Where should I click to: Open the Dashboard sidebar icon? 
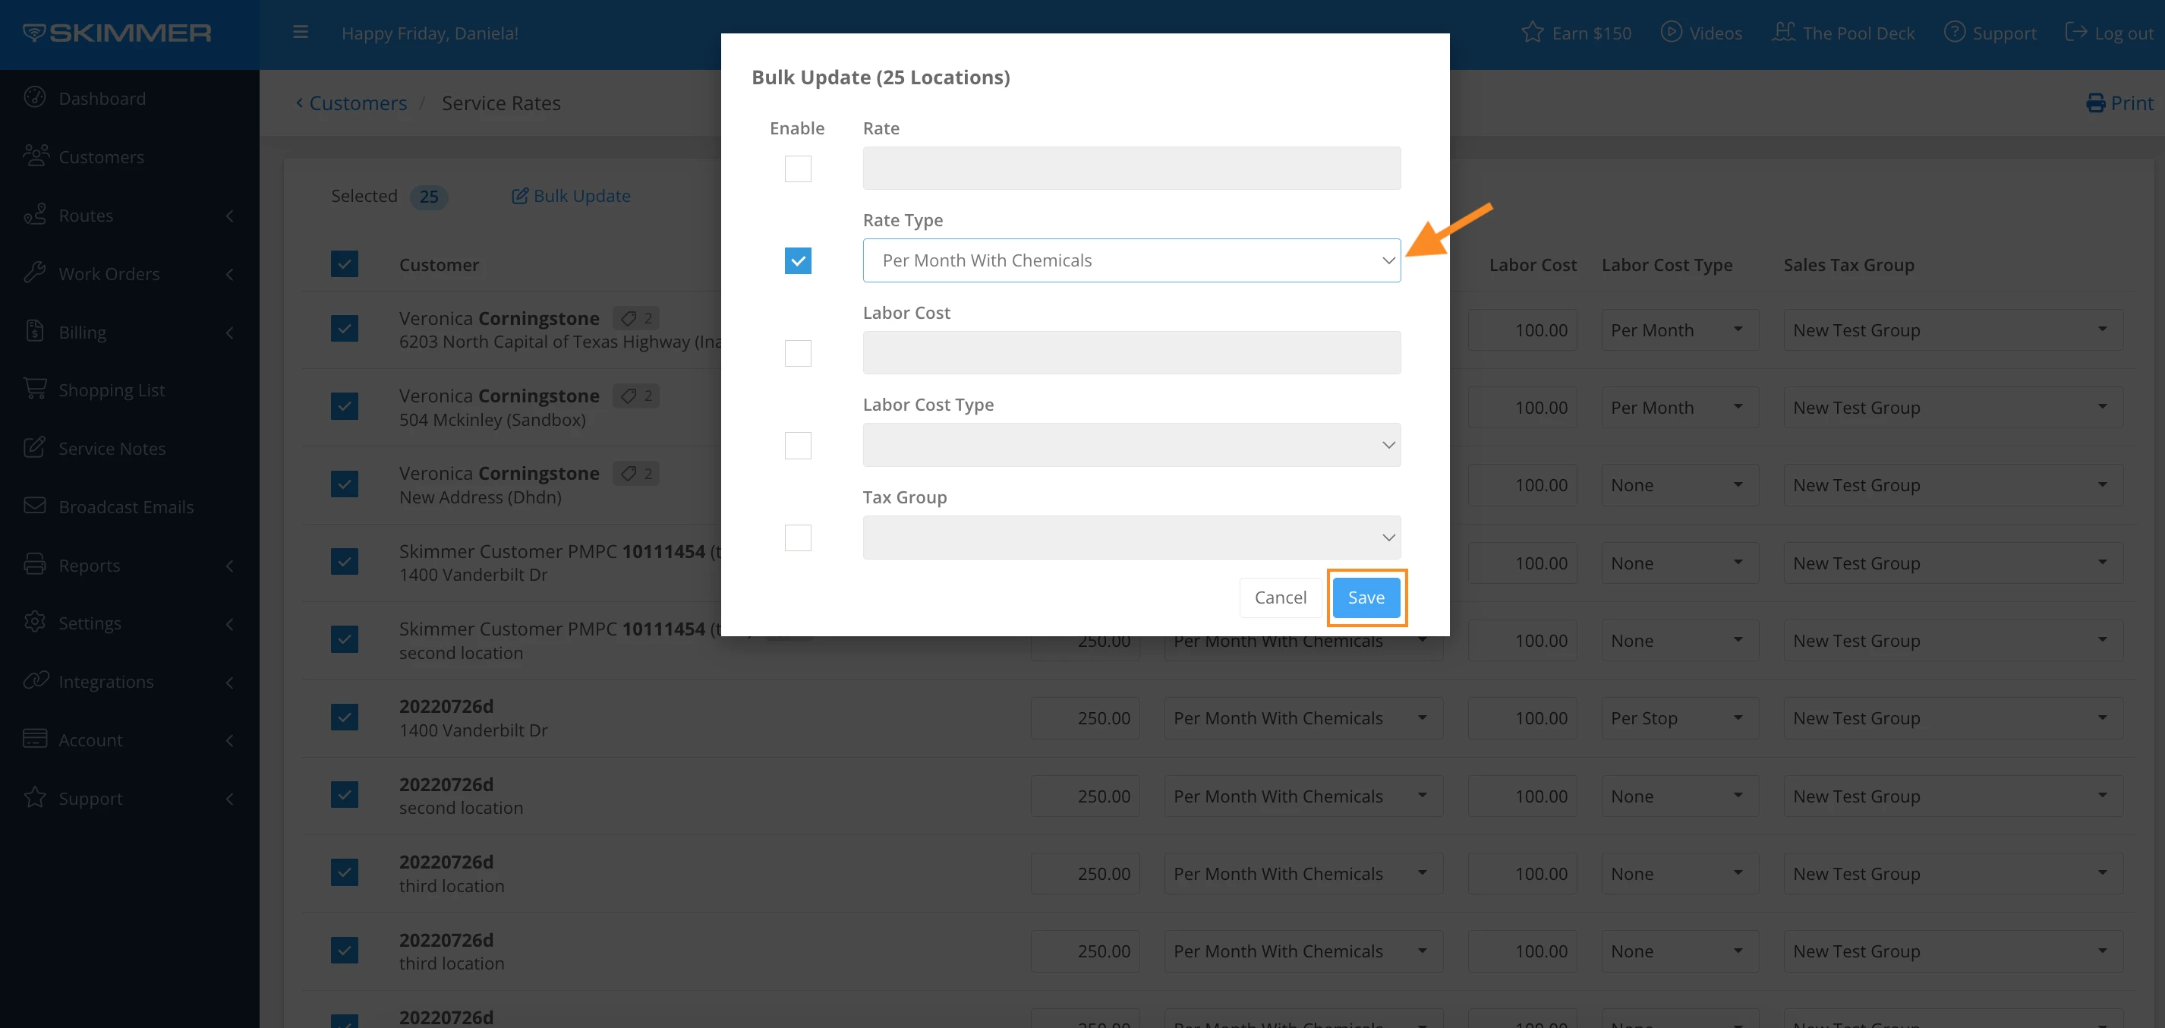tap(34, 97)
